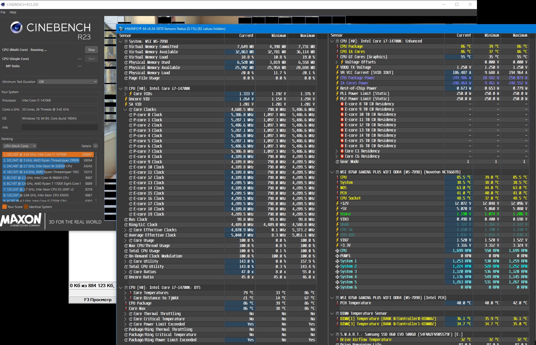Open the CPU (Multi Core) ranking dropdown
This screenshot has width=536, height=345.
20,146
